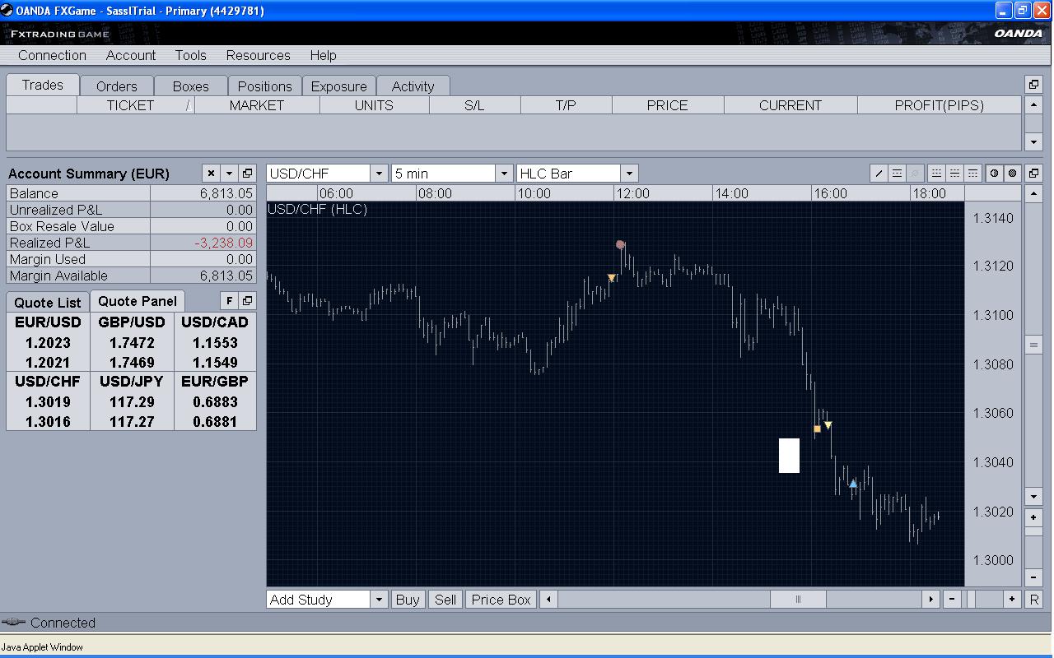Click the chart horizontal scrollbar thumb
This screenshot has width=1054, height=658.
798,600
